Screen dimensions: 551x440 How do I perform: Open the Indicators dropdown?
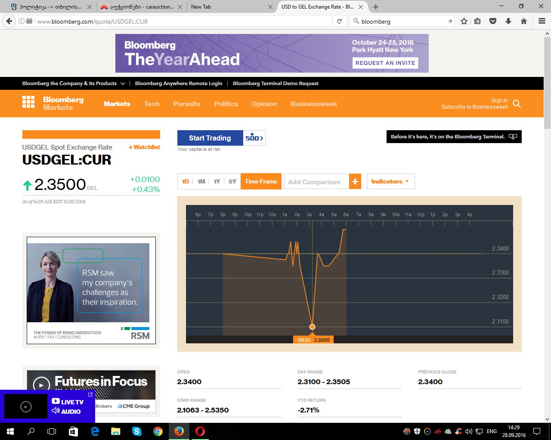coord(390,181)
